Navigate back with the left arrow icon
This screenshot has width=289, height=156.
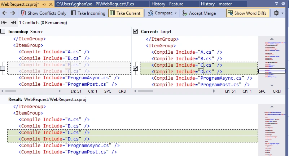[x=5, y=13]
